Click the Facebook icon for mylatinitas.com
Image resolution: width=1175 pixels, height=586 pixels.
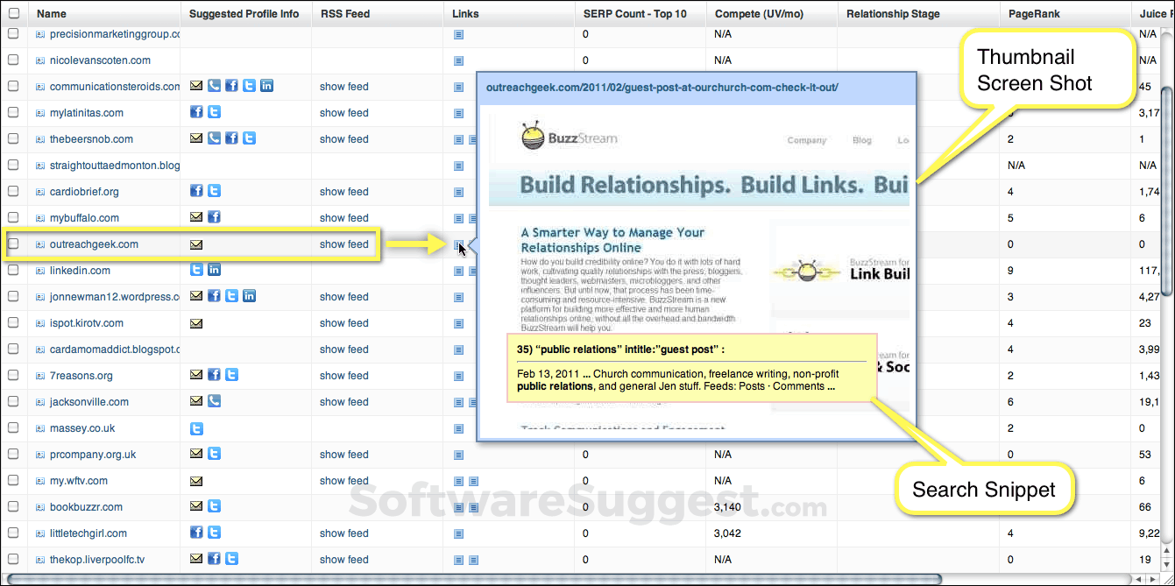196,112
